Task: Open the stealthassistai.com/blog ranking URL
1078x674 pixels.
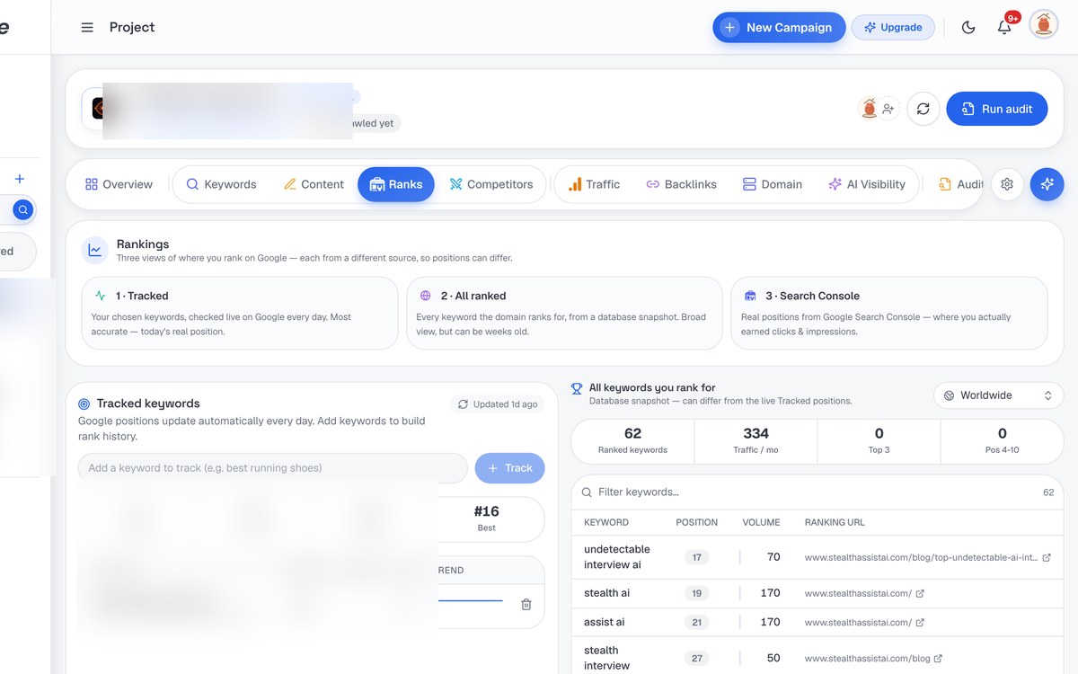Action: coord(867,658)
